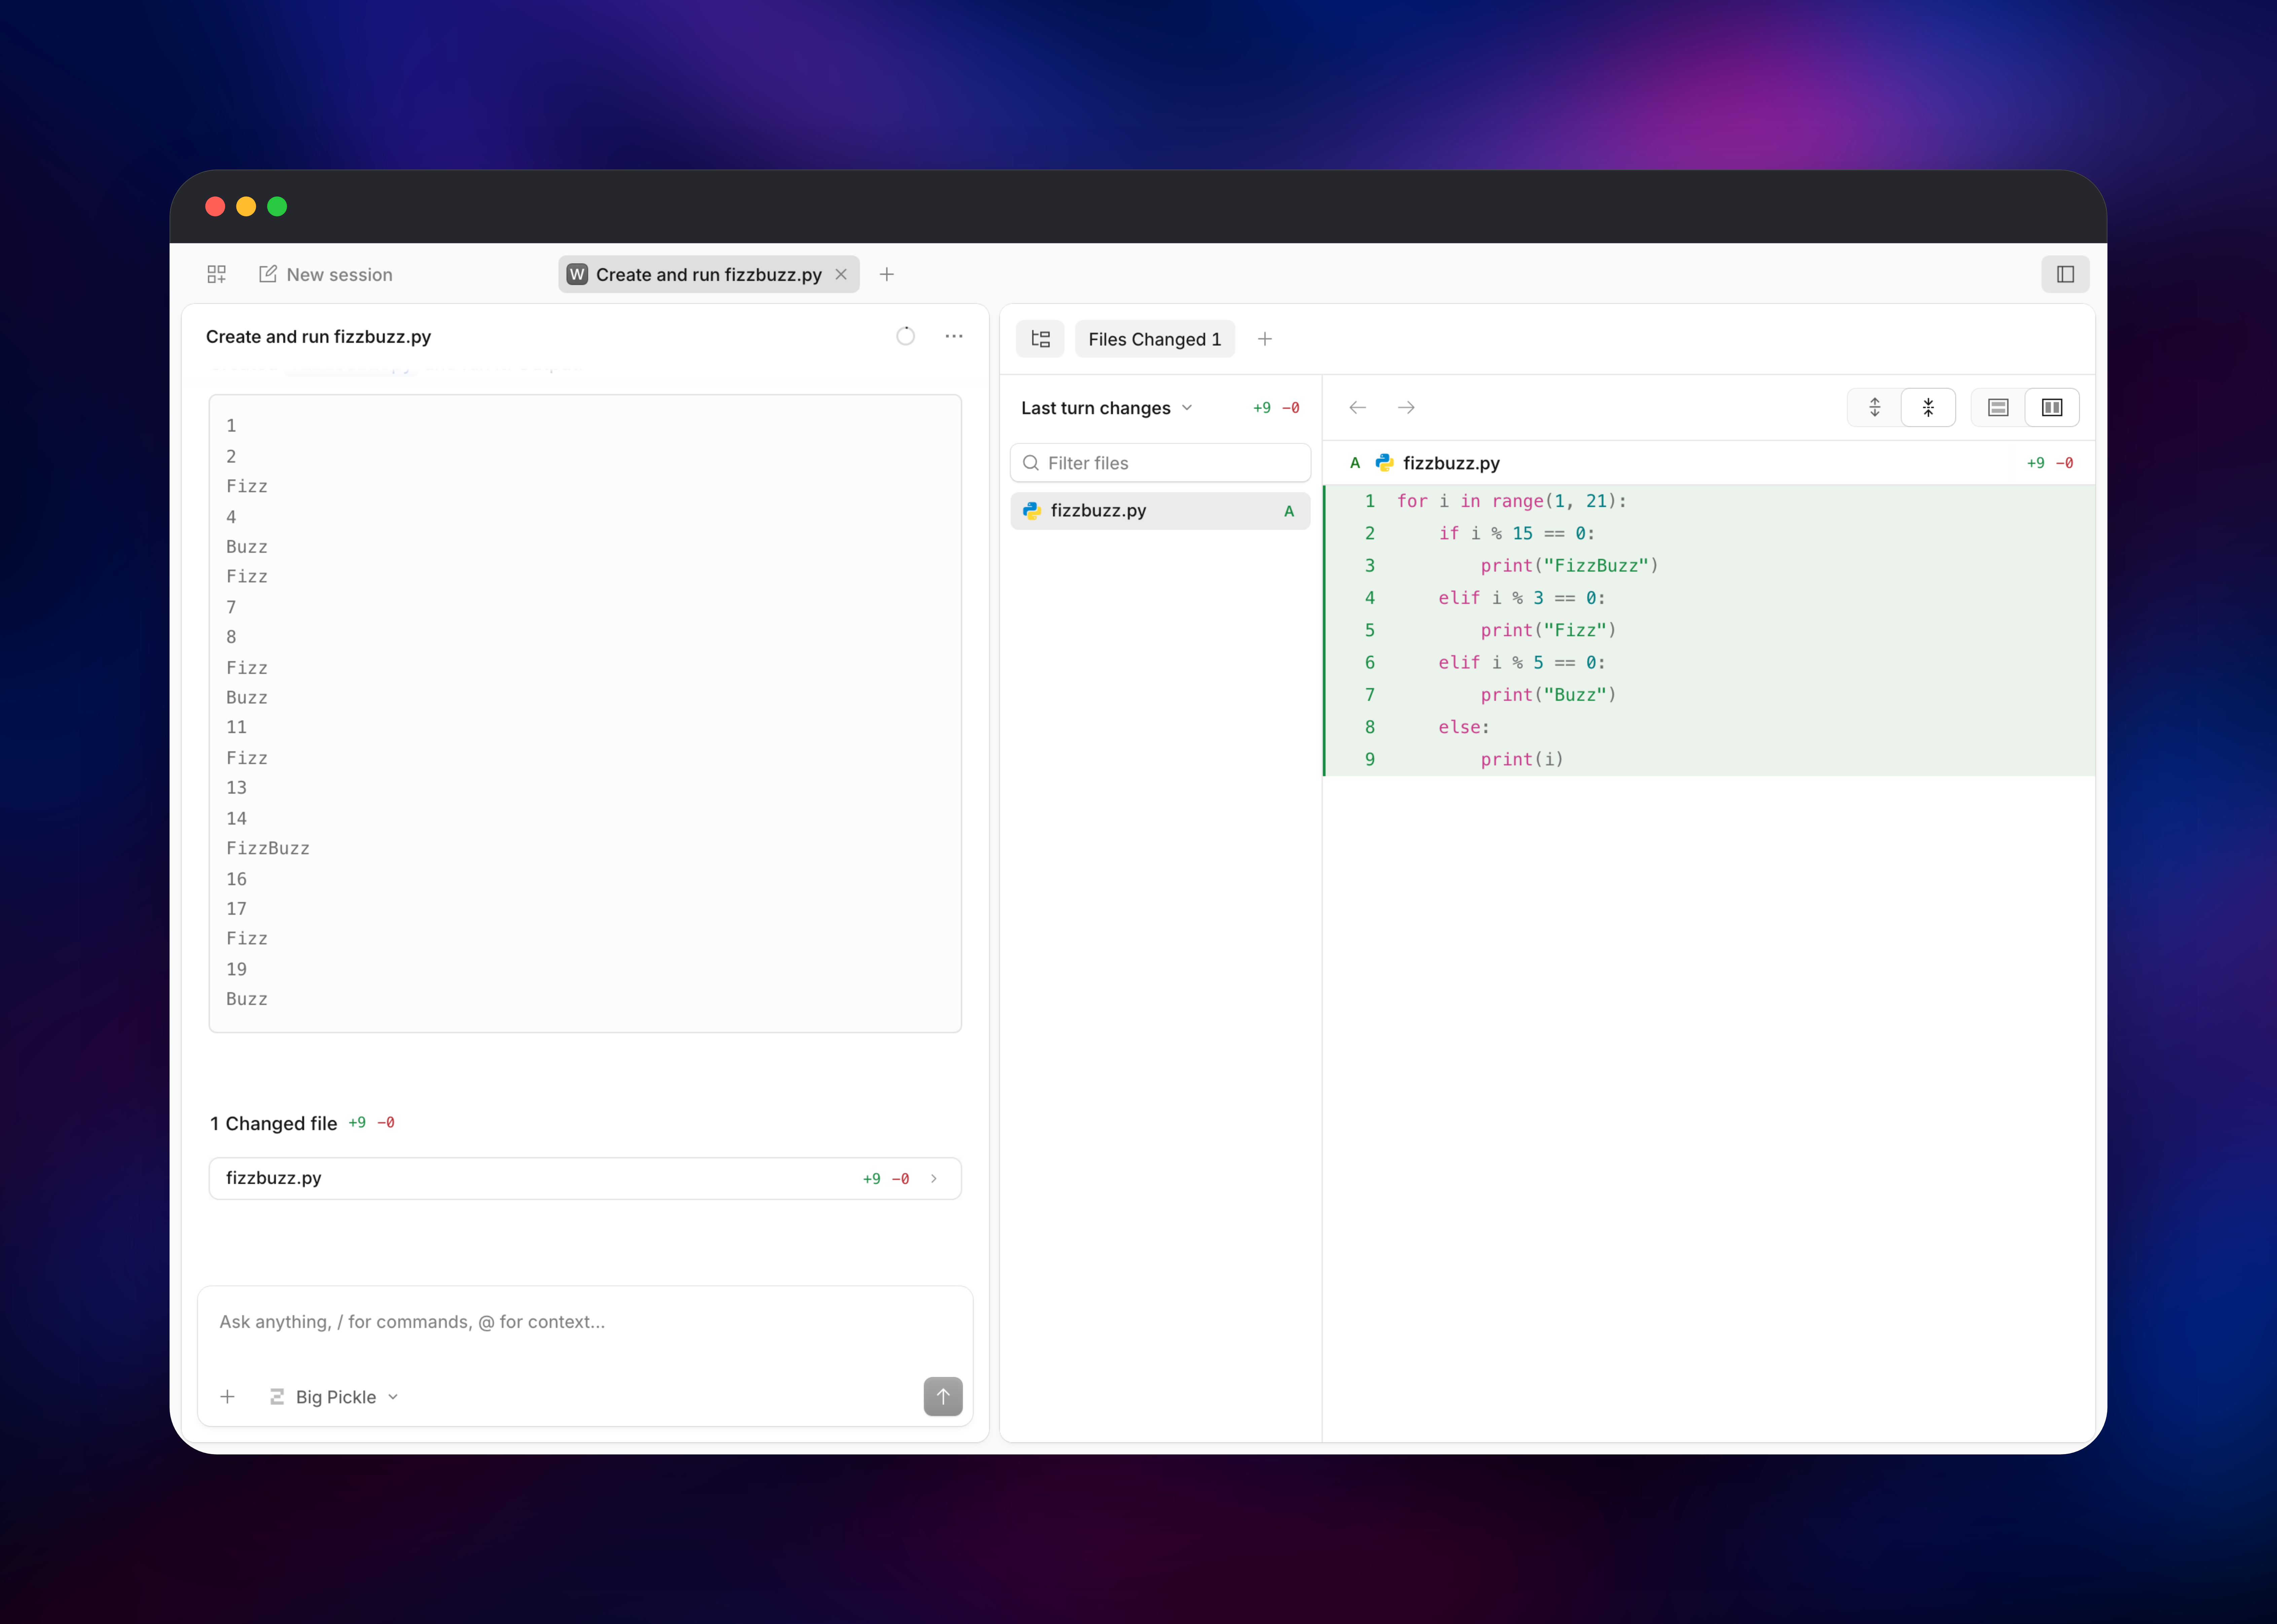
Task: Close the Create and run fizzbuzz.py tab
Action: [x=841, y=274]
